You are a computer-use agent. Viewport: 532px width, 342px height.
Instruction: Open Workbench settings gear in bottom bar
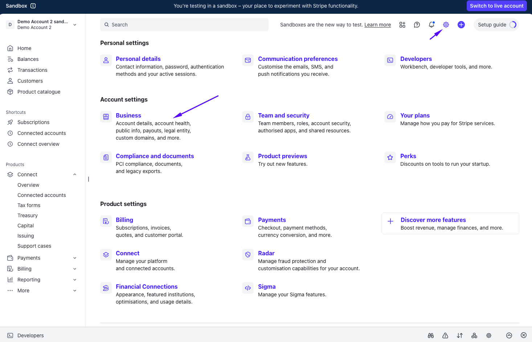point(489,335)
